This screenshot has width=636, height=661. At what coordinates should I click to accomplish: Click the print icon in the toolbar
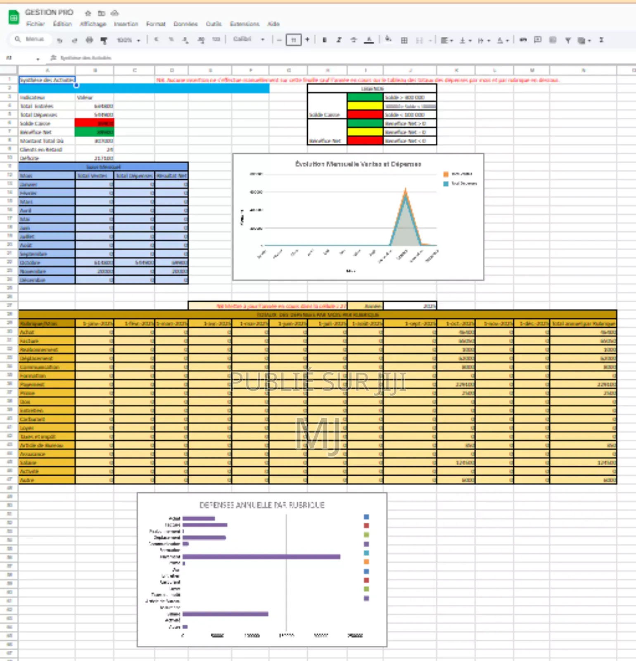point(89,40)
